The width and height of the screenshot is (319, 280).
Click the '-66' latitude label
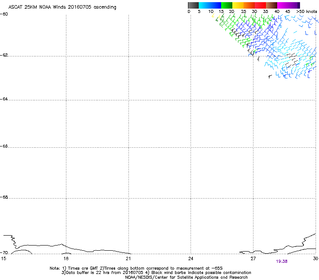[4, 146]
